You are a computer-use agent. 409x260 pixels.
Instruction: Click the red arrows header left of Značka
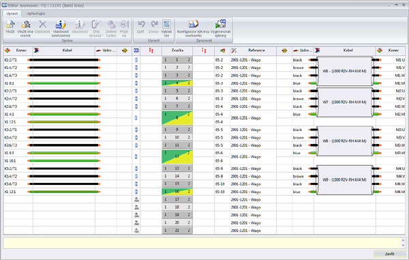[151, 50]
